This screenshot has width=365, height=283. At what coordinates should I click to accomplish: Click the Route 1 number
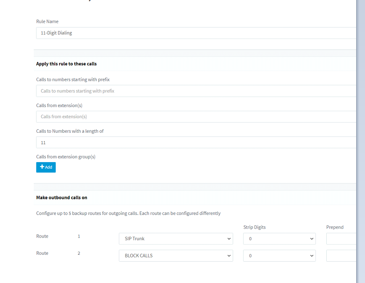click(79, 236)
